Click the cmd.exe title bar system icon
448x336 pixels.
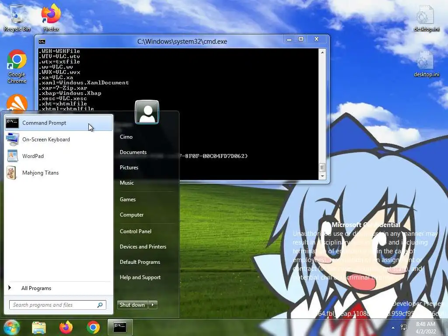click(42, 42)
